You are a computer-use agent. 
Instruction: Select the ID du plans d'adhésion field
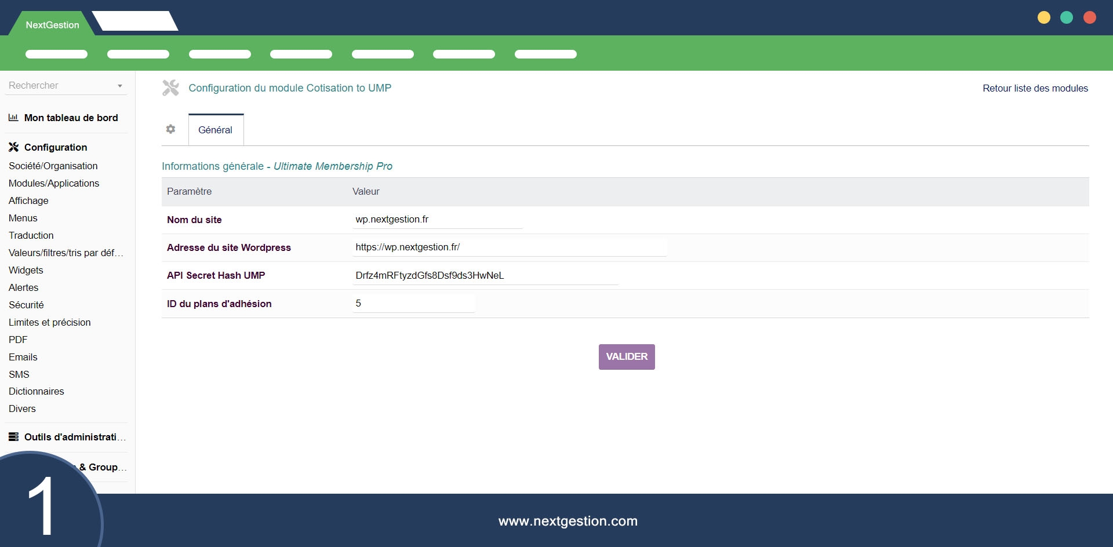point(413,304)
